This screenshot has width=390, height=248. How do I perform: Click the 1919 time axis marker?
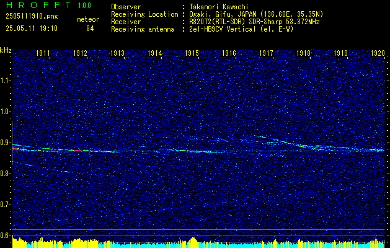click(x=341, y=53)
